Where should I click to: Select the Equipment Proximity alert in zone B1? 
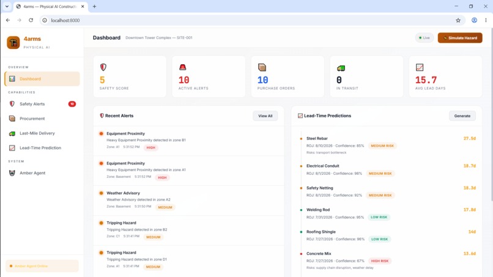188,141
